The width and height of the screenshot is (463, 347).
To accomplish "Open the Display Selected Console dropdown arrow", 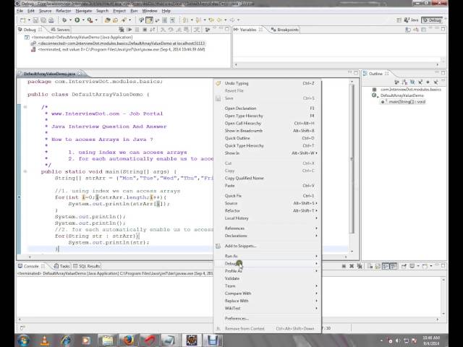I will click(418, 266).
